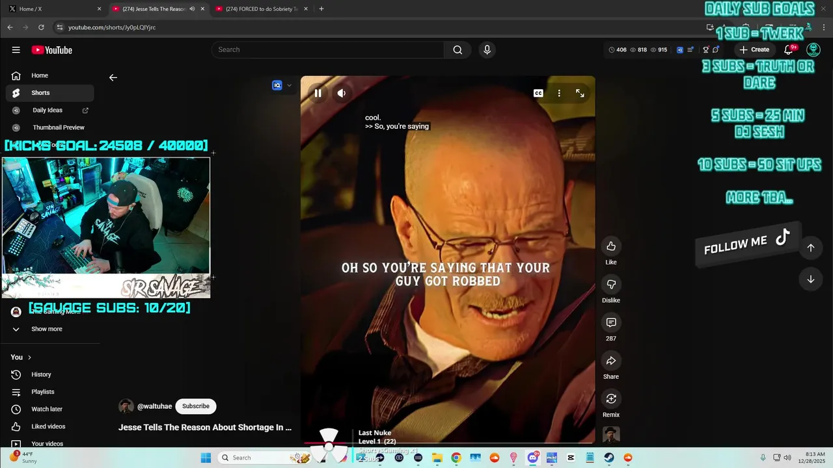833x468 pixels.
Task: Open the YouTube notifications bell
Action: point(789,50)
